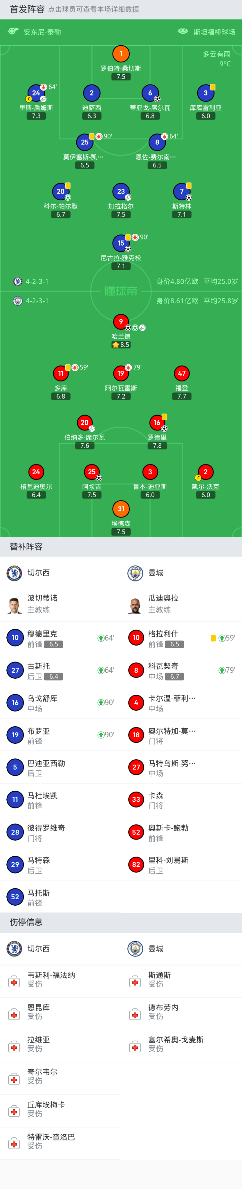Tap the referee whistle icon

(13, 31)
